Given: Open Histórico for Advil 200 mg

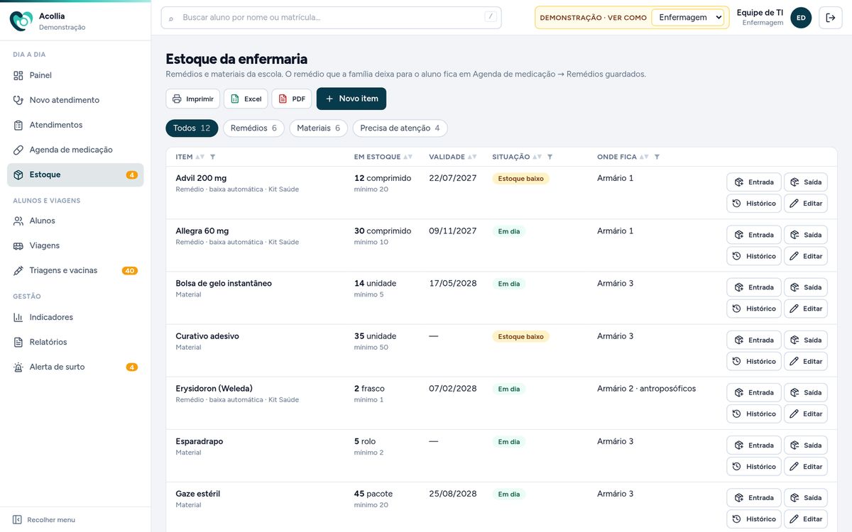Looking at the screenshot, I should pyautogui.click(x=754, y=204).
